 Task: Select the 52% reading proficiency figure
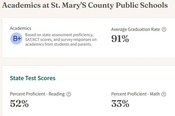[19, 103]
